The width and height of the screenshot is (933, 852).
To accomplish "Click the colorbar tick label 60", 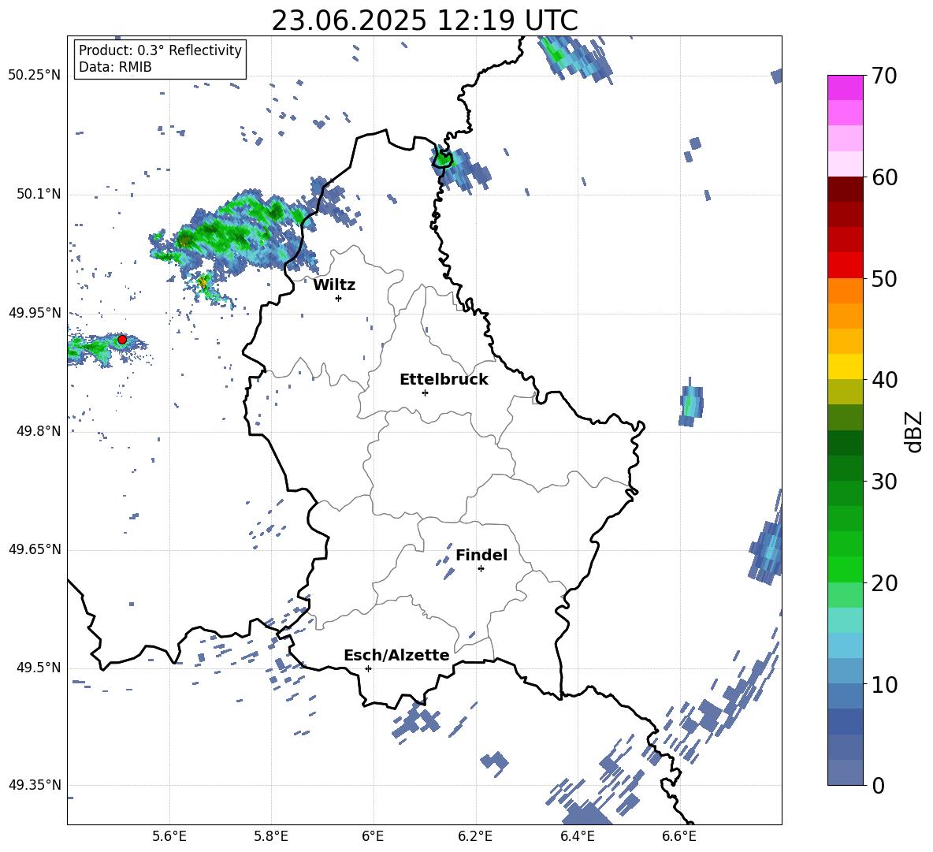I will pos(884,177).
